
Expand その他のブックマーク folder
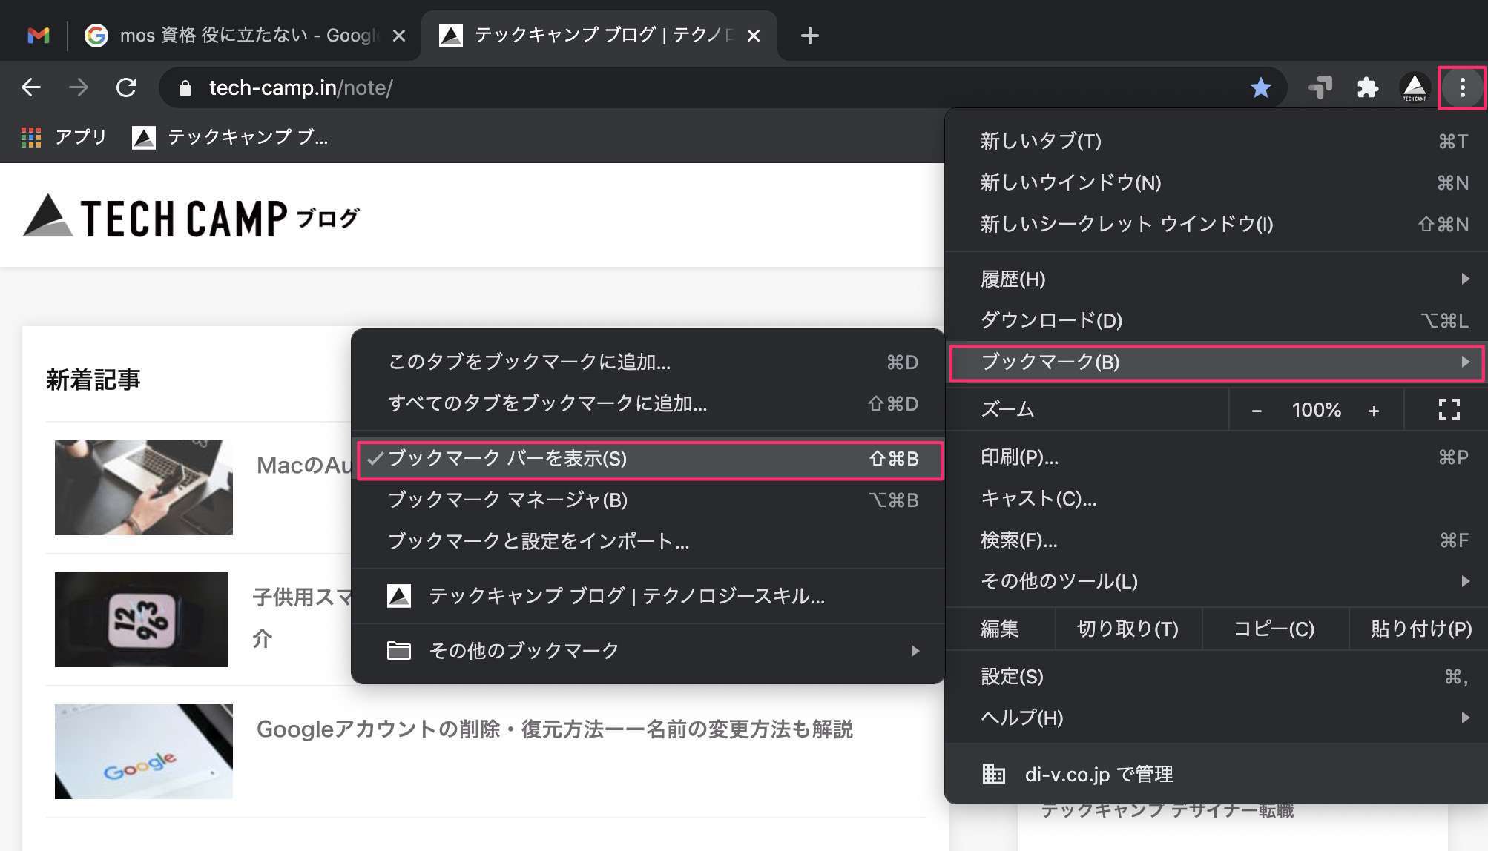coord(647,651)
